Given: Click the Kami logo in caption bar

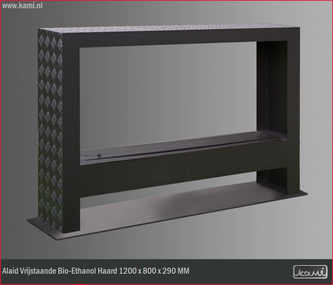Looking at the screenshot, I should point(310,271).
